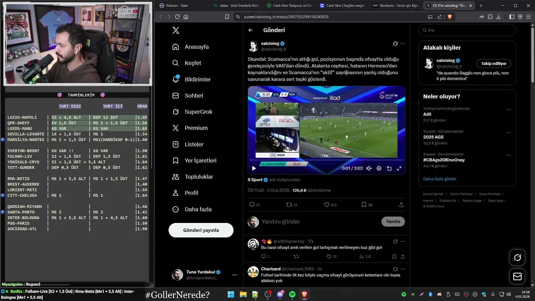Screen dimensions: 535x301
Task: Open more options for 2025 AGS trend
Action: point(508,133)
